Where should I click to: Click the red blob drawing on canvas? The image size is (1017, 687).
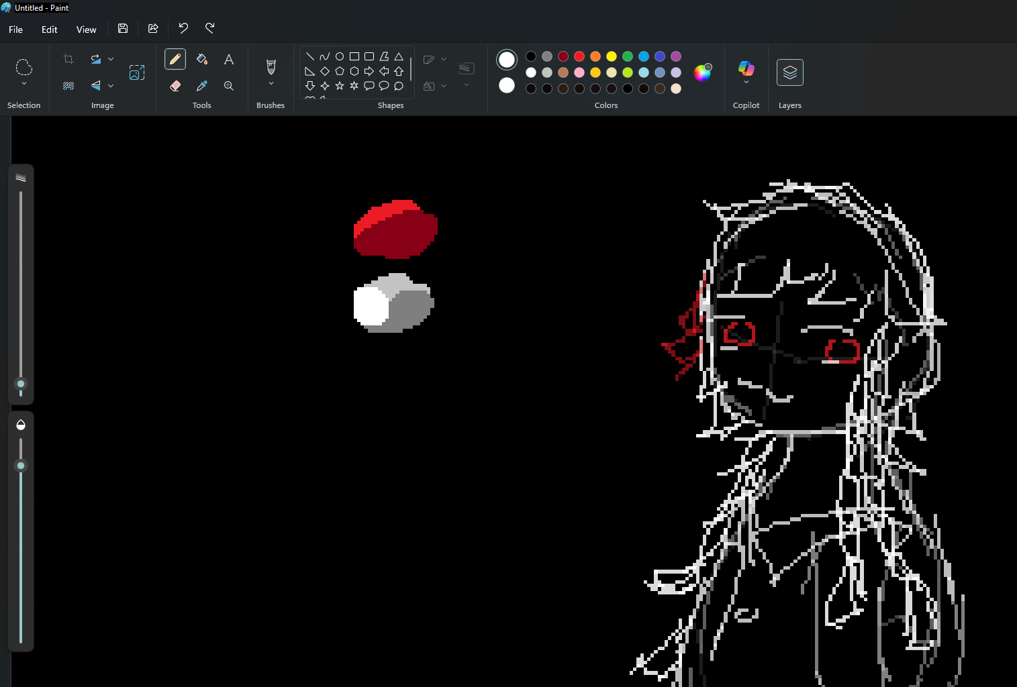395,229
